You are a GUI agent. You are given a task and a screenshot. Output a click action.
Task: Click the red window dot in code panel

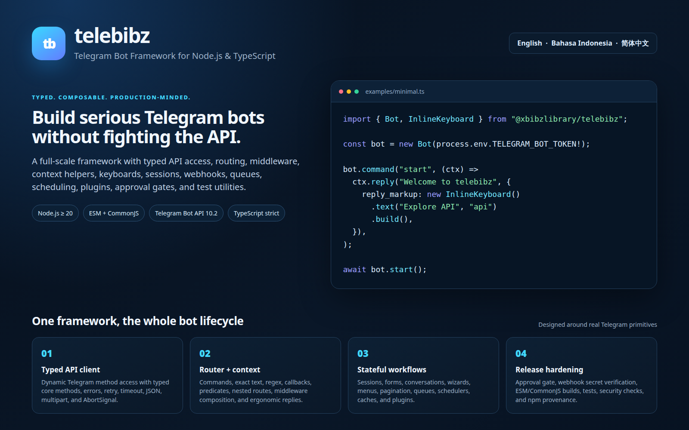click(341, 92)
